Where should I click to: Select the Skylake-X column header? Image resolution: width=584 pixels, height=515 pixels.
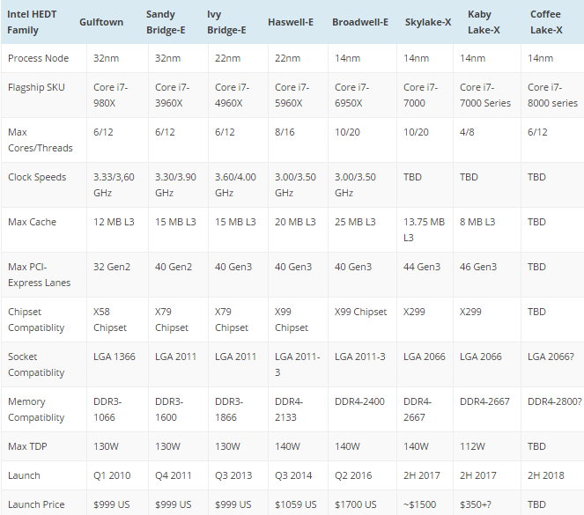coord(427,22)
